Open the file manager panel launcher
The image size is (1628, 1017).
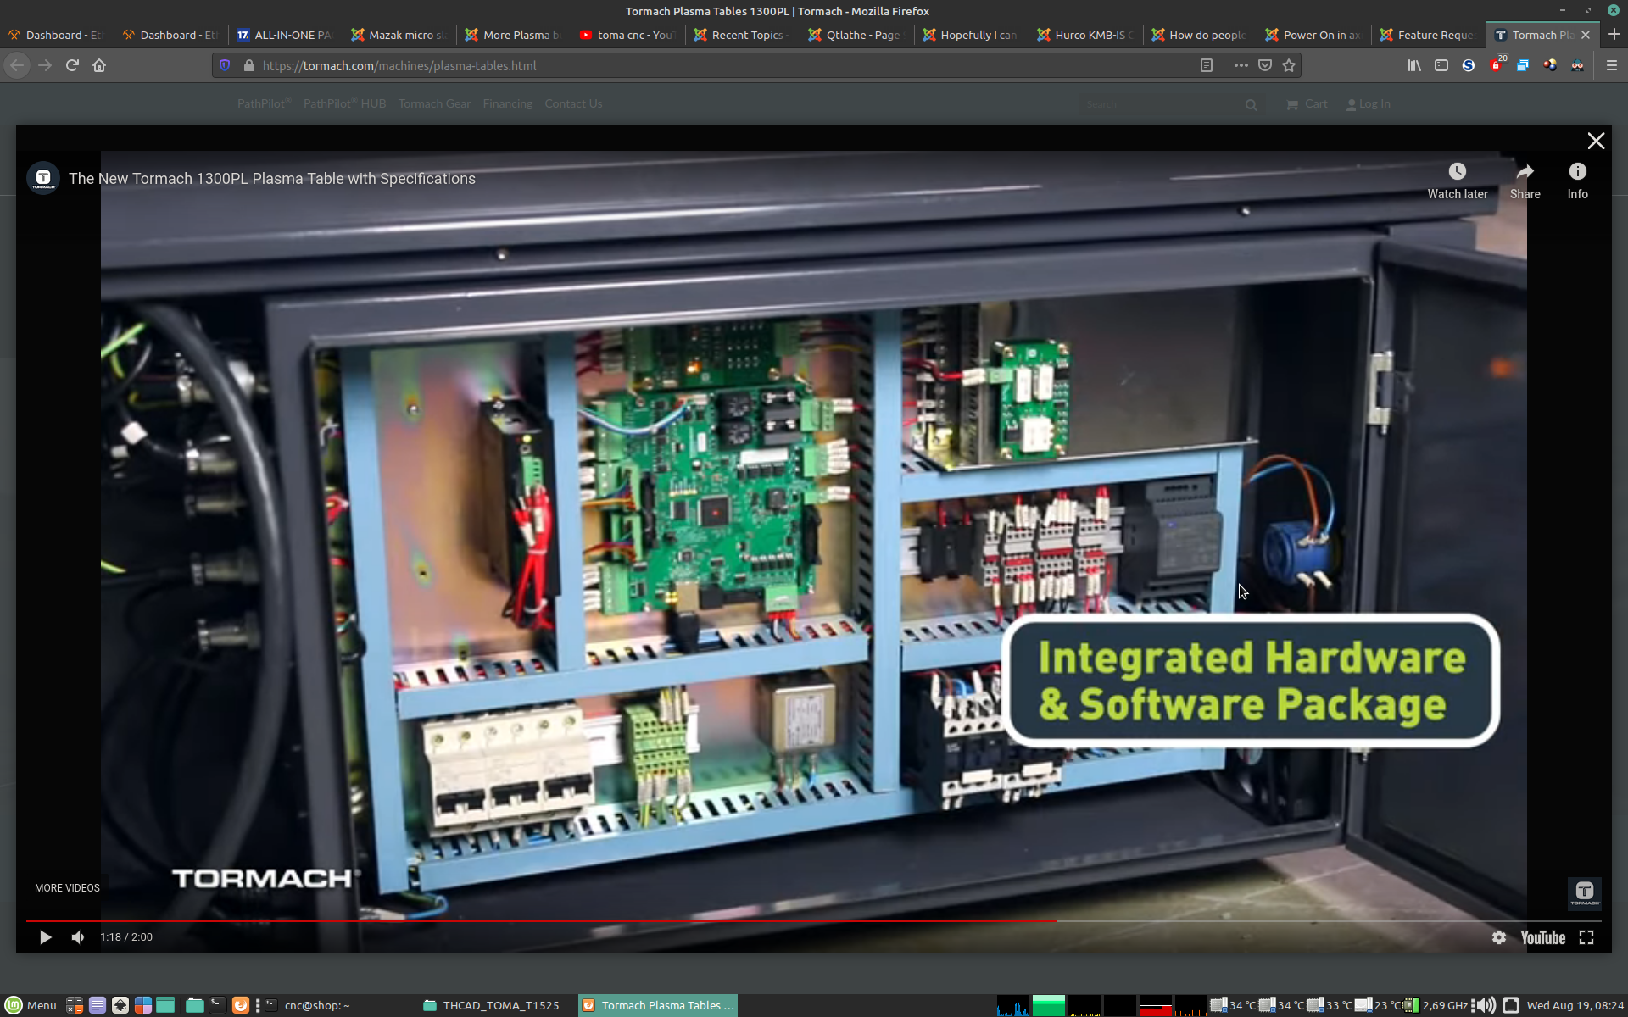pos(195,1005)
